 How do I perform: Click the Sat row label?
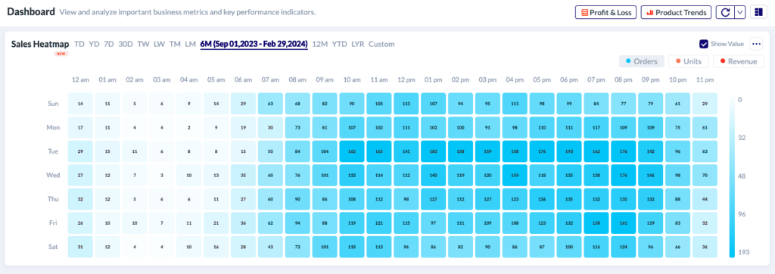(x=54, y=247)
